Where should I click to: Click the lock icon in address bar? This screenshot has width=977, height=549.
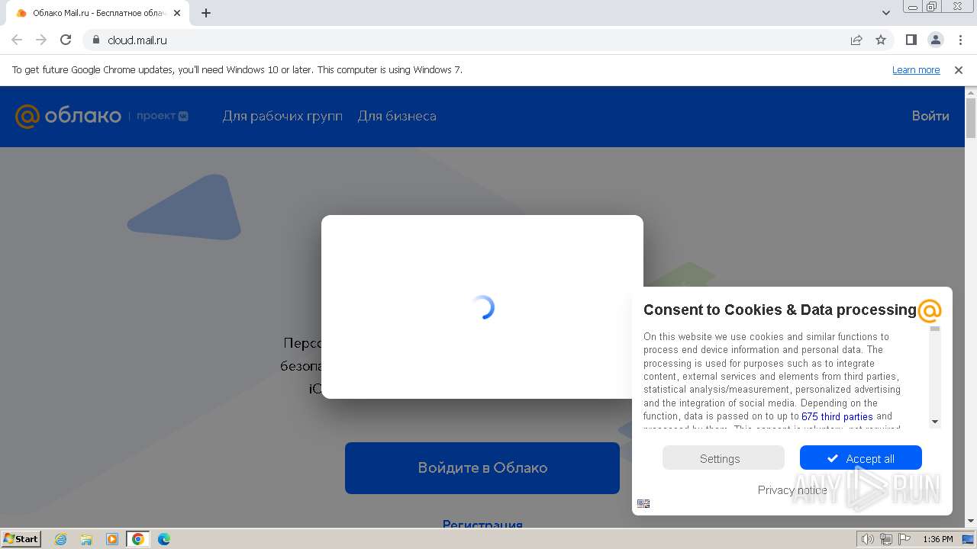[x=95, y=40]
